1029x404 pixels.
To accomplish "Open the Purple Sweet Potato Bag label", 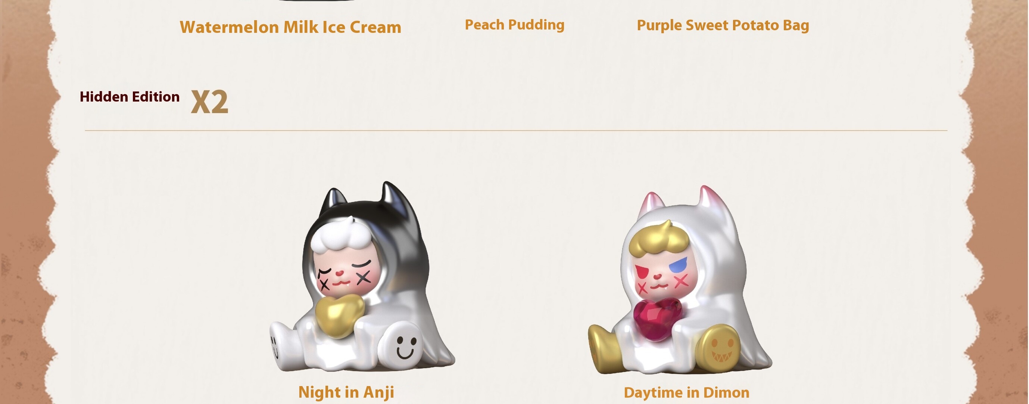I will (723, 25).
